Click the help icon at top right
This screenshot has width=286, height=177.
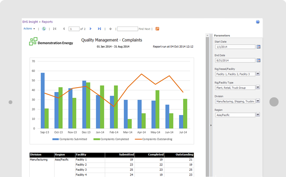point(258,22)
